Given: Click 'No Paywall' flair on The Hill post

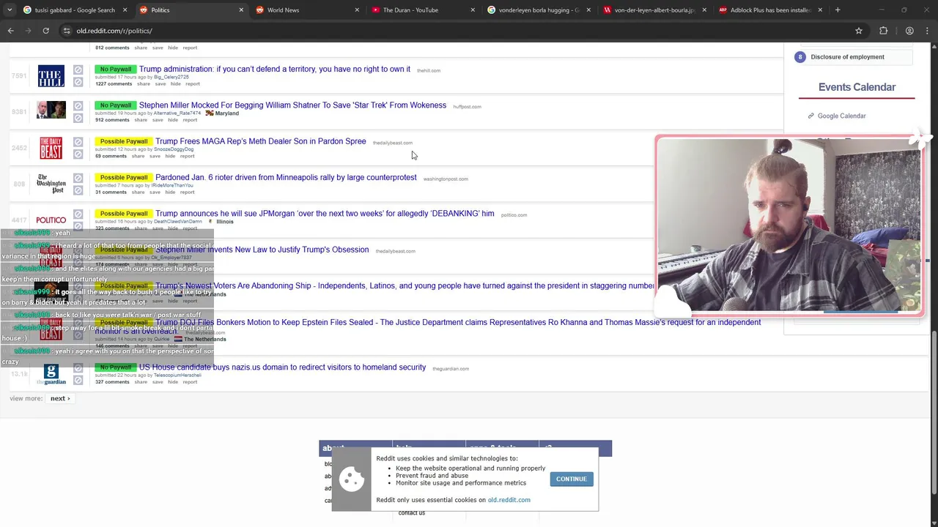Looking at the screenshot, I should (115, 69).
